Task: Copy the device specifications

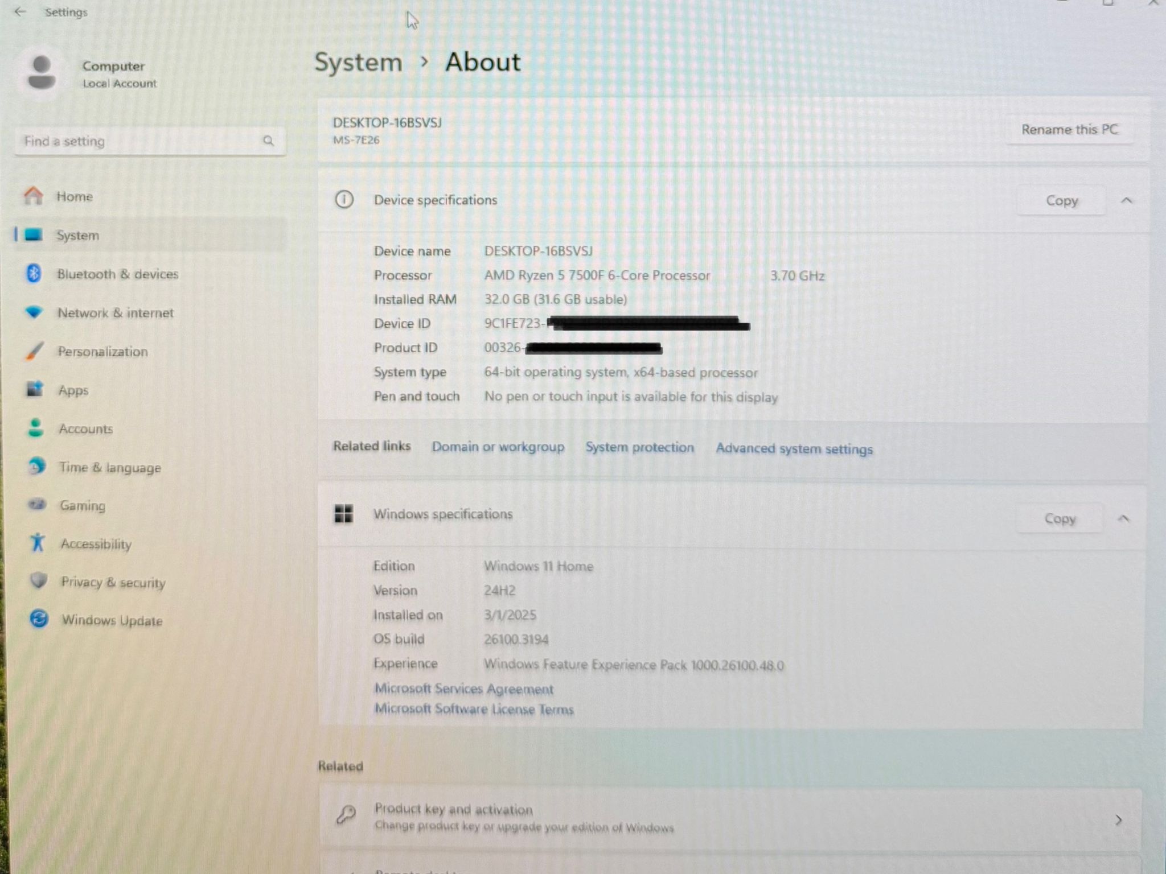Action: [1062, 200]
